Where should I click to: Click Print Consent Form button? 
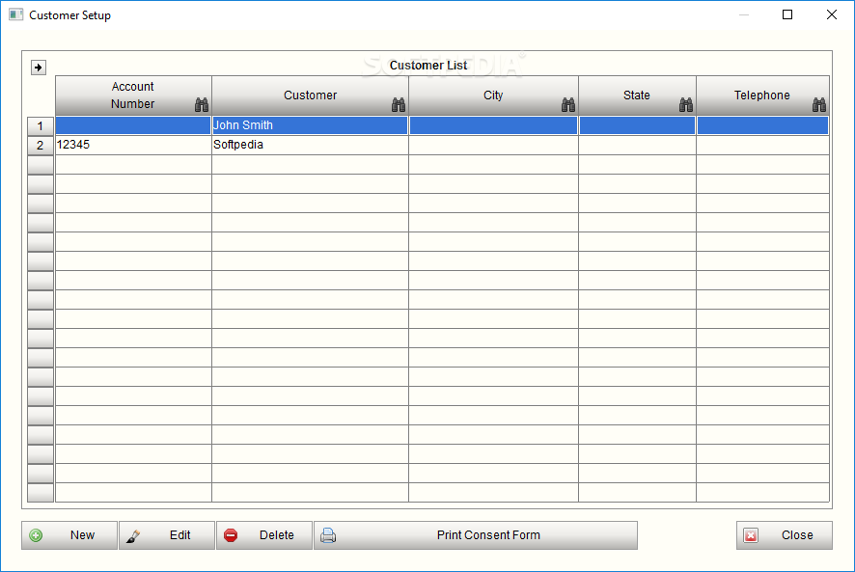(x=476, y=535)
